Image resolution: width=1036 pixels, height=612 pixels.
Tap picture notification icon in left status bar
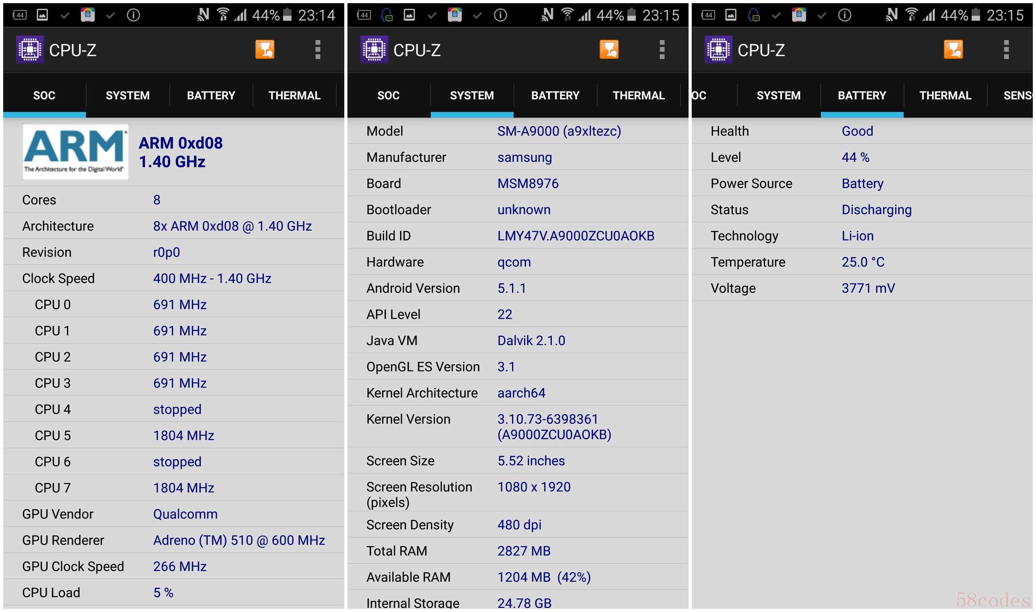[x=43, y=15]
